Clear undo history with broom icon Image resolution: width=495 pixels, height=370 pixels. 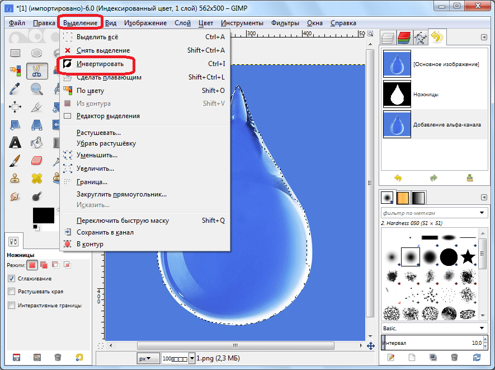pos(470,178)
